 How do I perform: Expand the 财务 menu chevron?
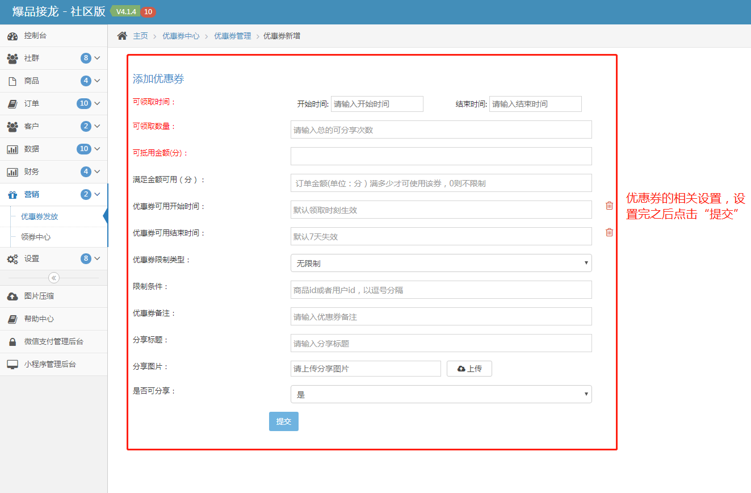click(x=97, y=172)
